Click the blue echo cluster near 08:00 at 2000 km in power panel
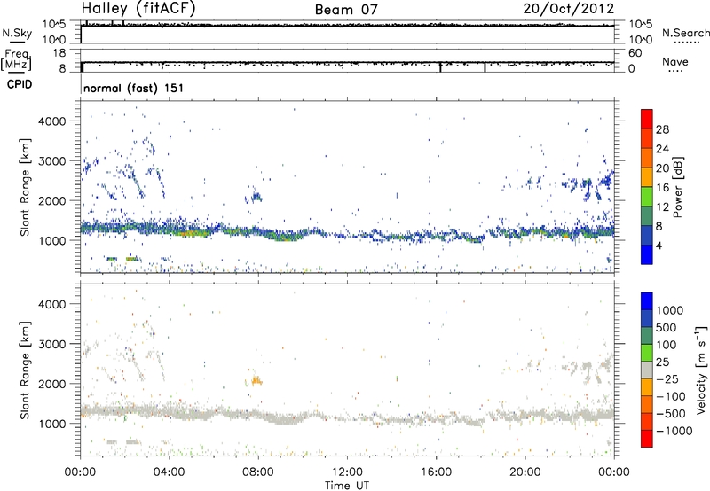 coord(256,196)
